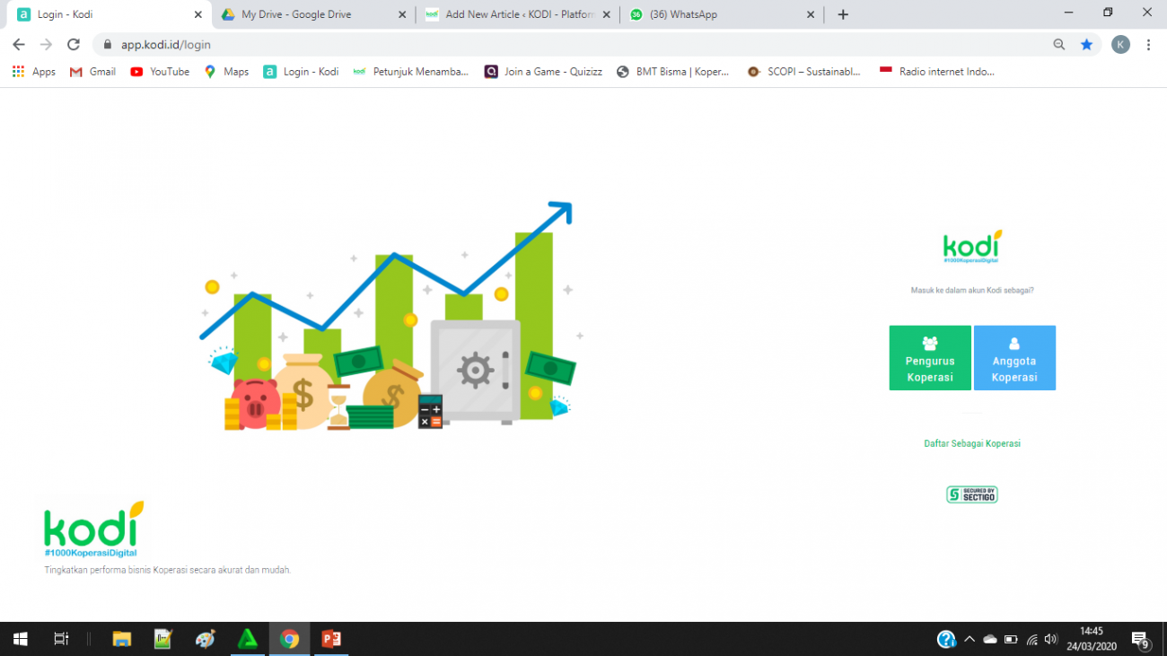Click the tagline 'Tingkatkan performa bisnis Koperasi' text

tap(168, 570)
